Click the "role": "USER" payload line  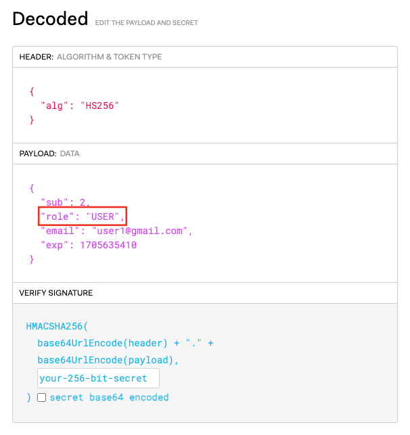click(x=83, y=216)
